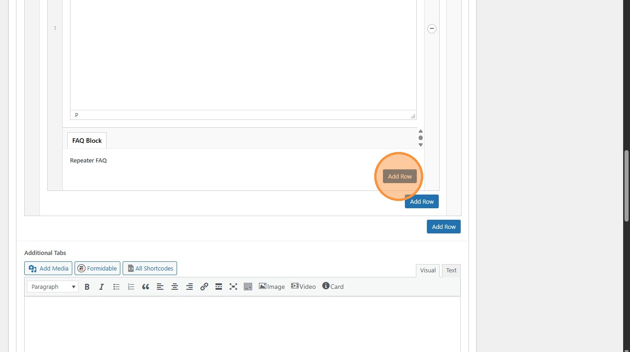Click the "Additional Tabs" field label
This screenshot has width=630, height=352.
(45, 253)
